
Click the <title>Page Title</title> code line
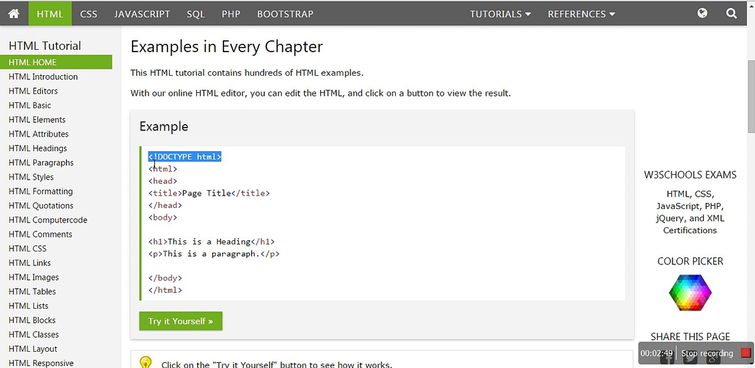(x=209, y=193)
